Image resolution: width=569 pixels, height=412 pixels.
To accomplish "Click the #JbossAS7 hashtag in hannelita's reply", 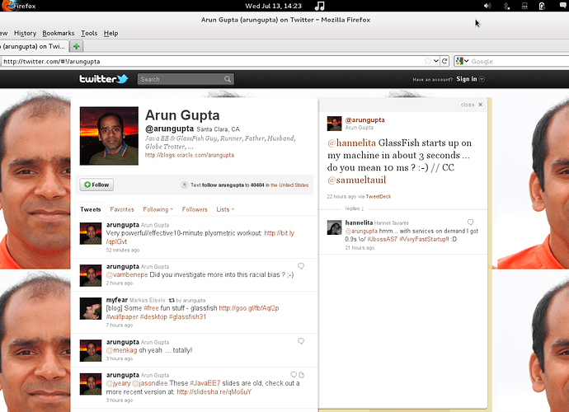I will 382,239.
